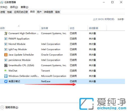Click the FMAPP Application icon
This screenshot has width=127, height=111.
pos(6,39)
